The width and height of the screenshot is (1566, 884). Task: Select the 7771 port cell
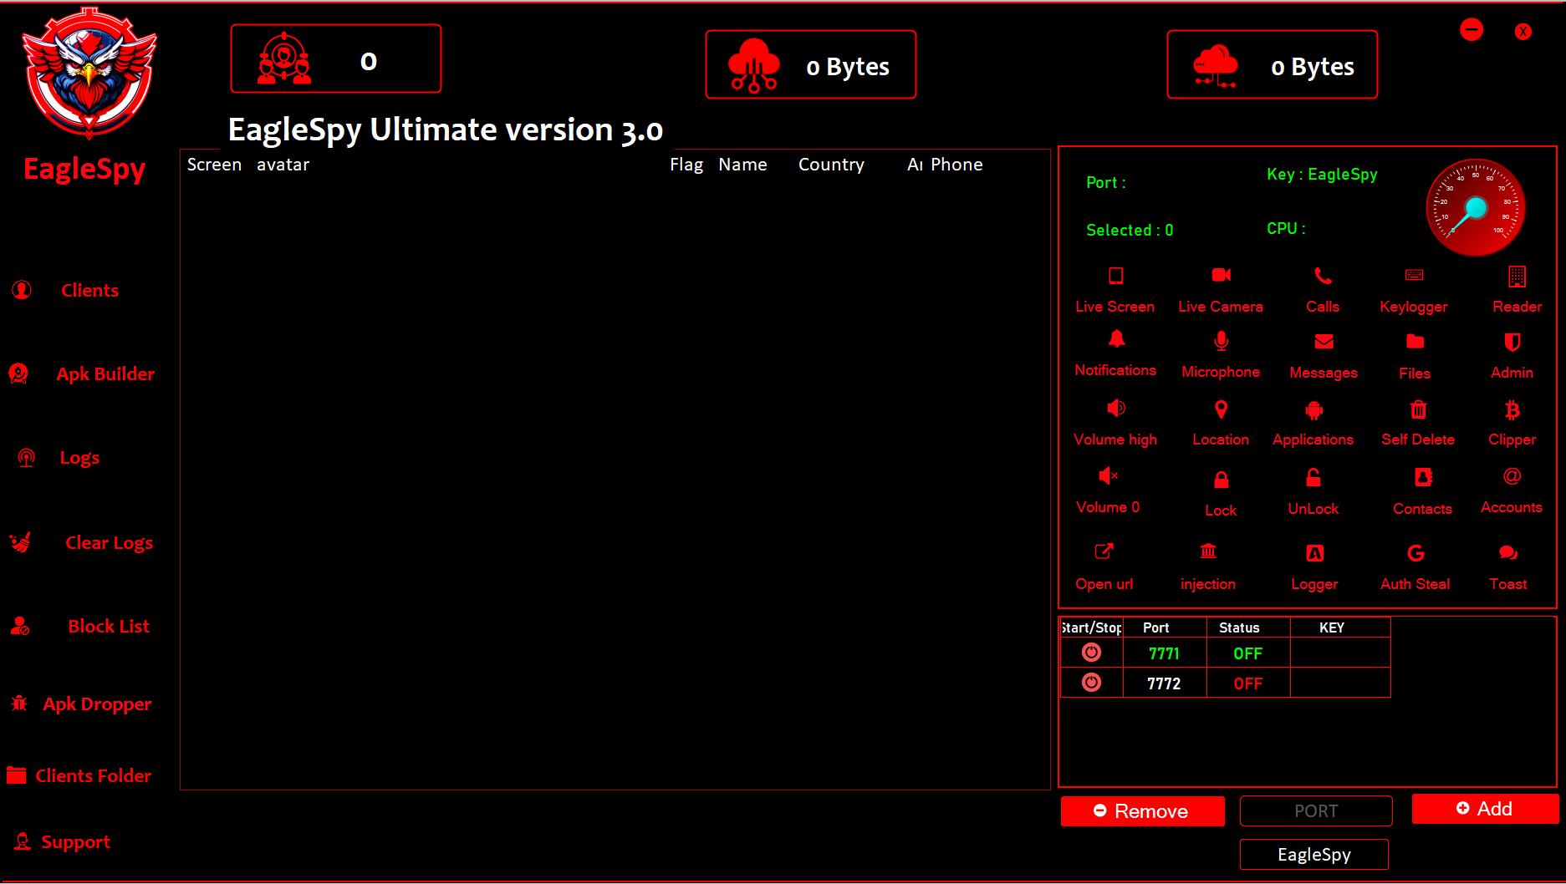click(1164, 653)
